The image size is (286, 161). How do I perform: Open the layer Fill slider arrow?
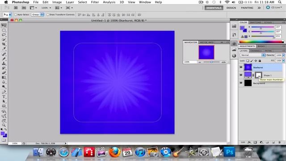[283, 61]
